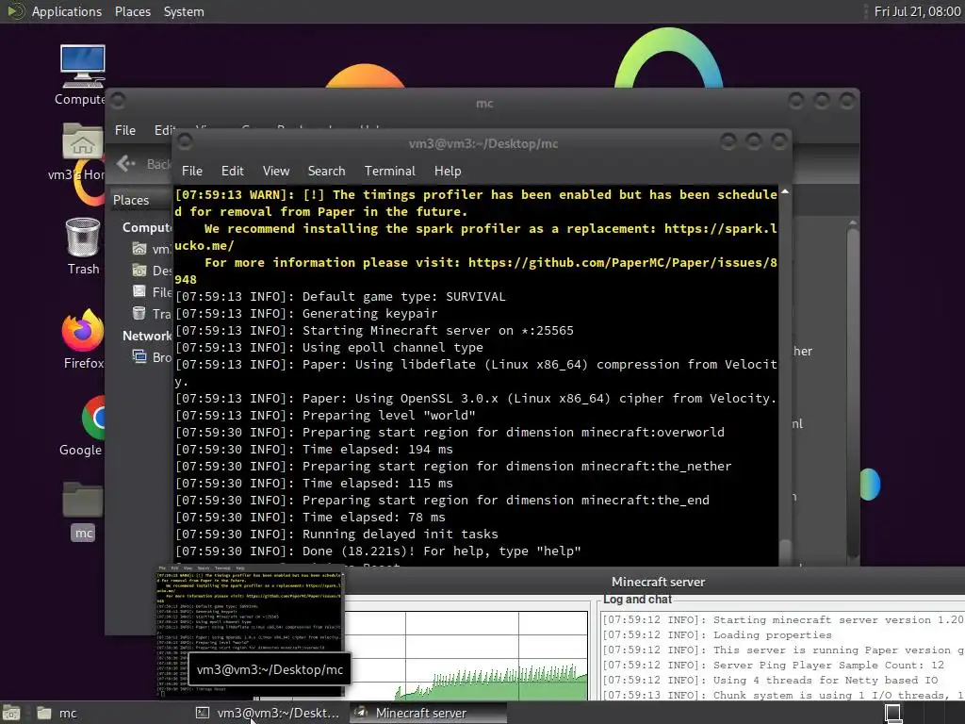This screenshot has width=965, height=724.
Task: Open the terminal View menu
Action: pos(276,171)
